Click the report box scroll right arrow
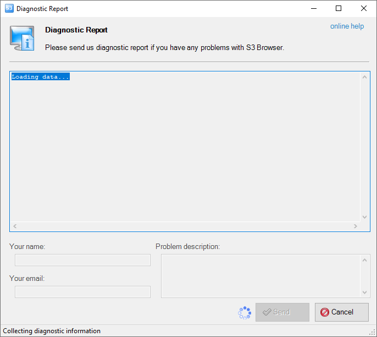Viewport: 377px width, 337px height. pos(356,226)
